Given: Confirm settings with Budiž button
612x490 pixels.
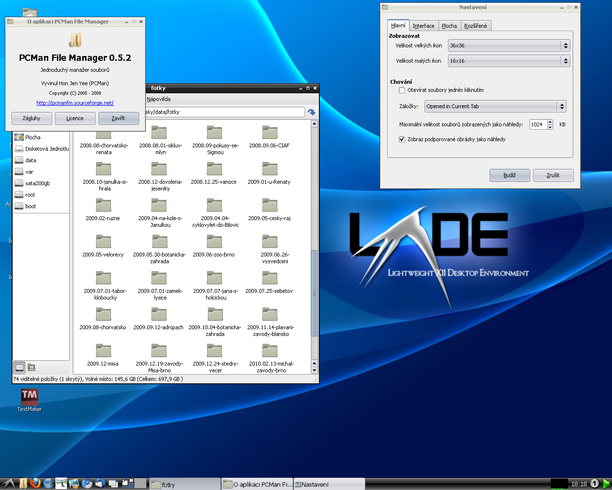Looking at the screenshot, I should (510, 175).
